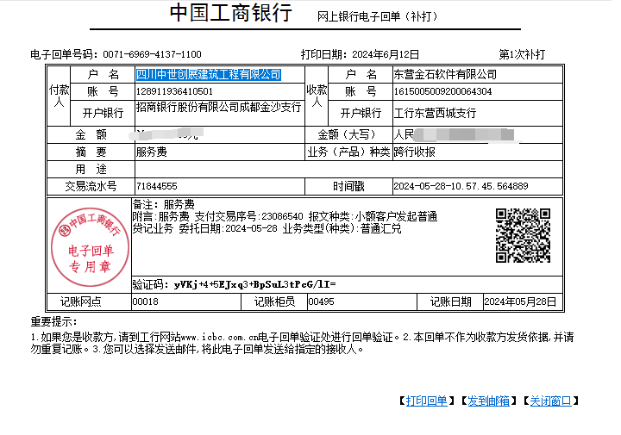The height and width of the screenshot is (435, 621).
Task: Click the 服务费 summary cell
Action: (x=220, y=152)
